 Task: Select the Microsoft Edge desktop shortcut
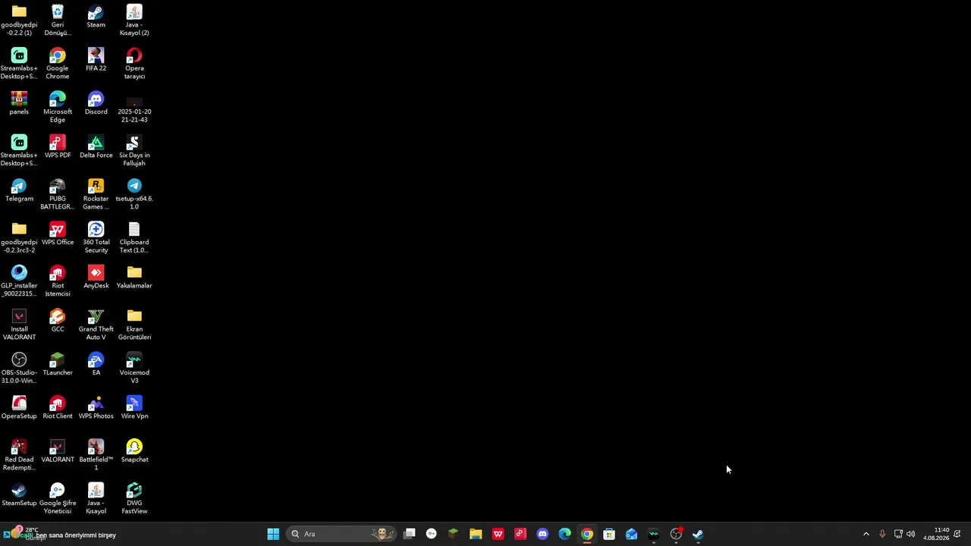[x=58, y=107]
